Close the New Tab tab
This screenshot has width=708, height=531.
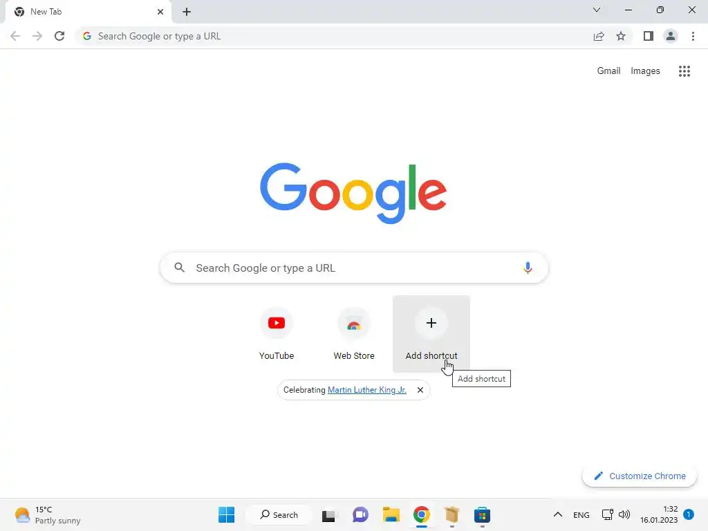pos(160,12)
